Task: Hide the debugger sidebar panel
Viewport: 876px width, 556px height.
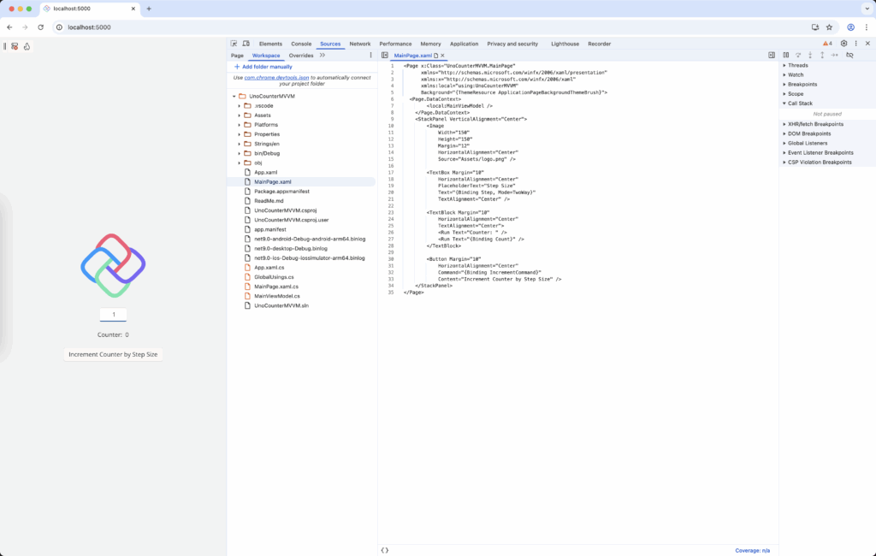Action: point(772,55)
